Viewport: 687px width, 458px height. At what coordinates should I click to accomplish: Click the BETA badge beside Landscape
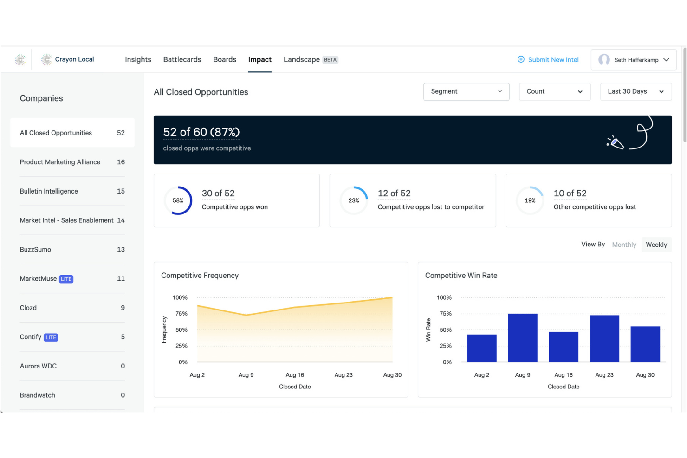tap(331, 60)
